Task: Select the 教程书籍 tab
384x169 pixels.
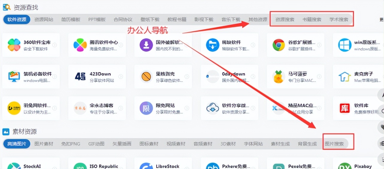Action: pyautogui.click(x=177, y=19)
